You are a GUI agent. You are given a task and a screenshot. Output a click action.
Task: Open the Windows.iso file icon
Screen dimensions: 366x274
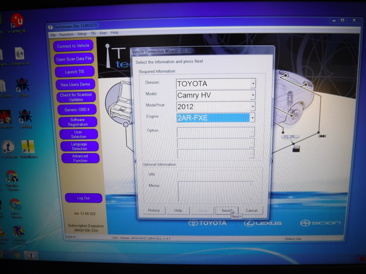[x=20, y=56]
